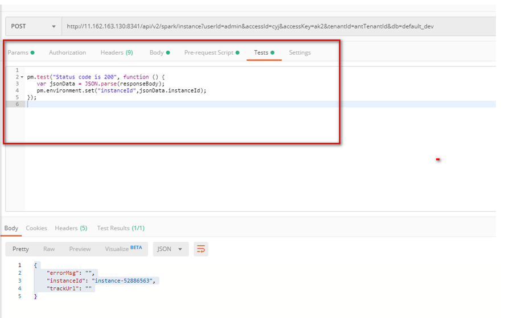505x318 pixels.
Task: Open the POST method dropdown
Action: (x=34, y=26)
